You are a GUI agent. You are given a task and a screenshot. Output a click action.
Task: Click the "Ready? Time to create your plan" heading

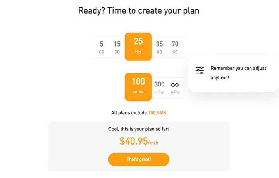click(139, 10)
